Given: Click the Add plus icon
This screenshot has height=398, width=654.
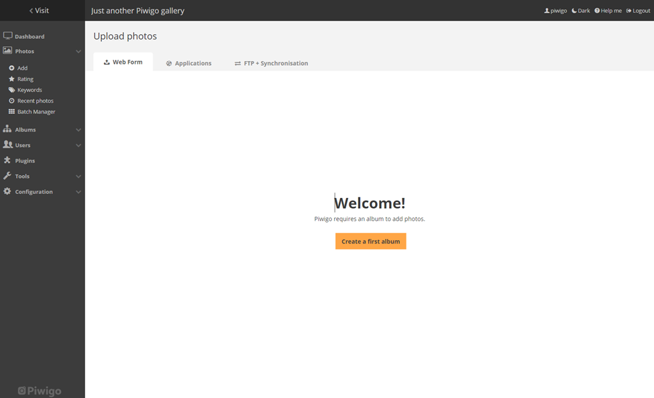Looking at the screenshot, I should (11, 68).
